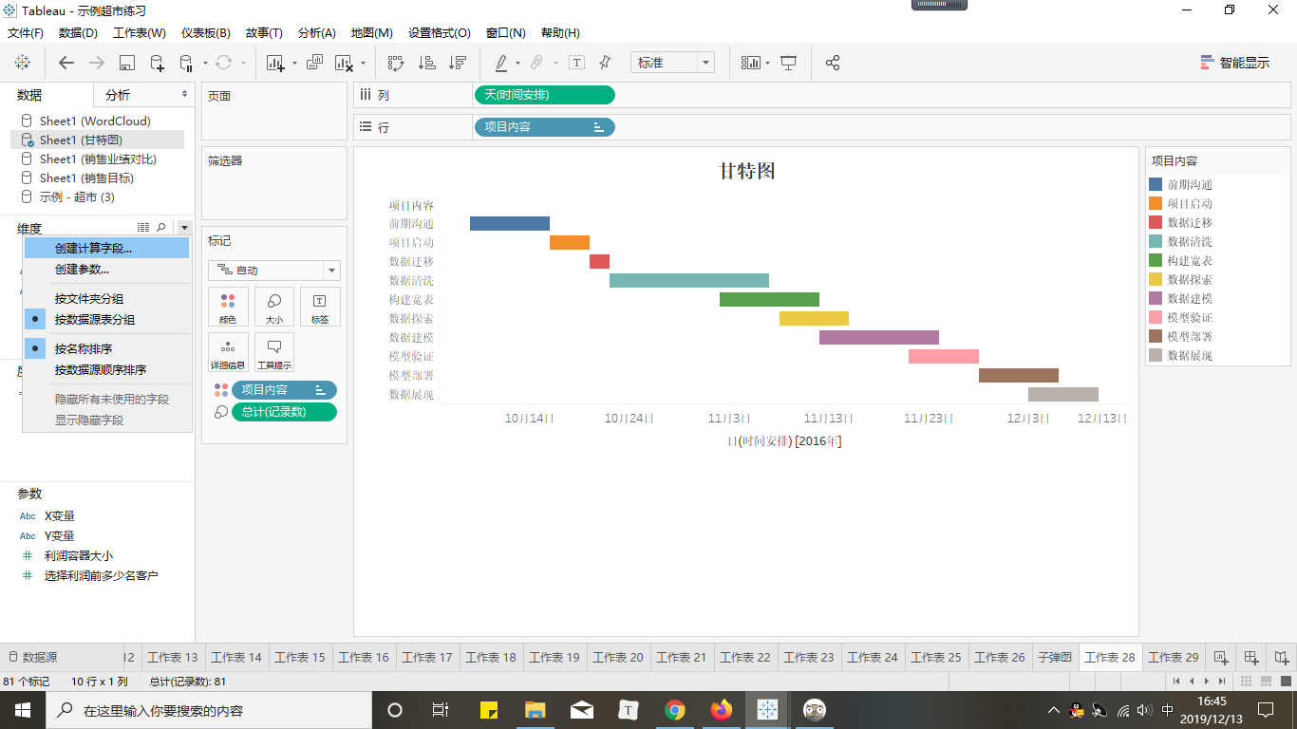
Task: Open the 数据源 tab at bottom left
Action: tap(32, 657)
